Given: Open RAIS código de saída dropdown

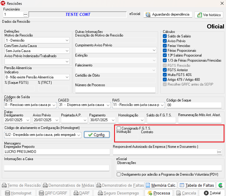Looking at the screenshot, I should tap(162, 105).
